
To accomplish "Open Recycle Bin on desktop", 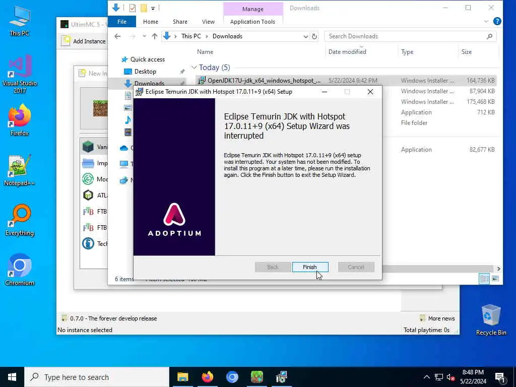I will 491,320.
